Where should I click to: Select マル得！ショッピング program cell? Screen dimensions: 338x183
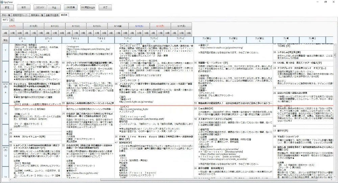pyautogui.click(x=303, y=140)
